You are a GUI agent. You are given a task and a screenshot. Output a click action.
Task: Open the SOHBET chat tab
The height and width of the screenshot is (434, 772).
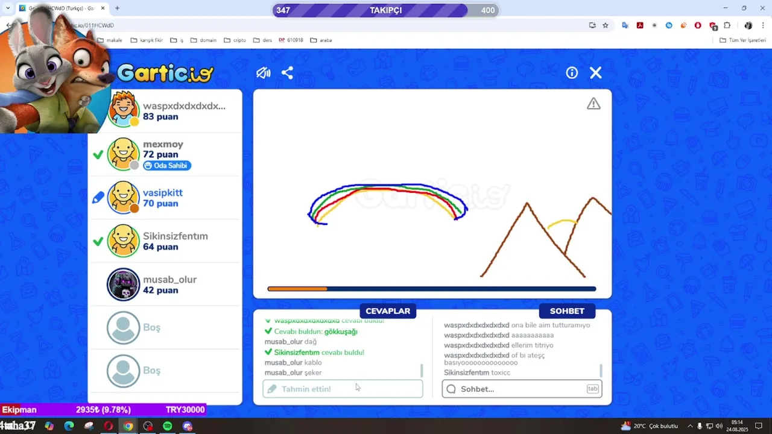pos(567,311)
